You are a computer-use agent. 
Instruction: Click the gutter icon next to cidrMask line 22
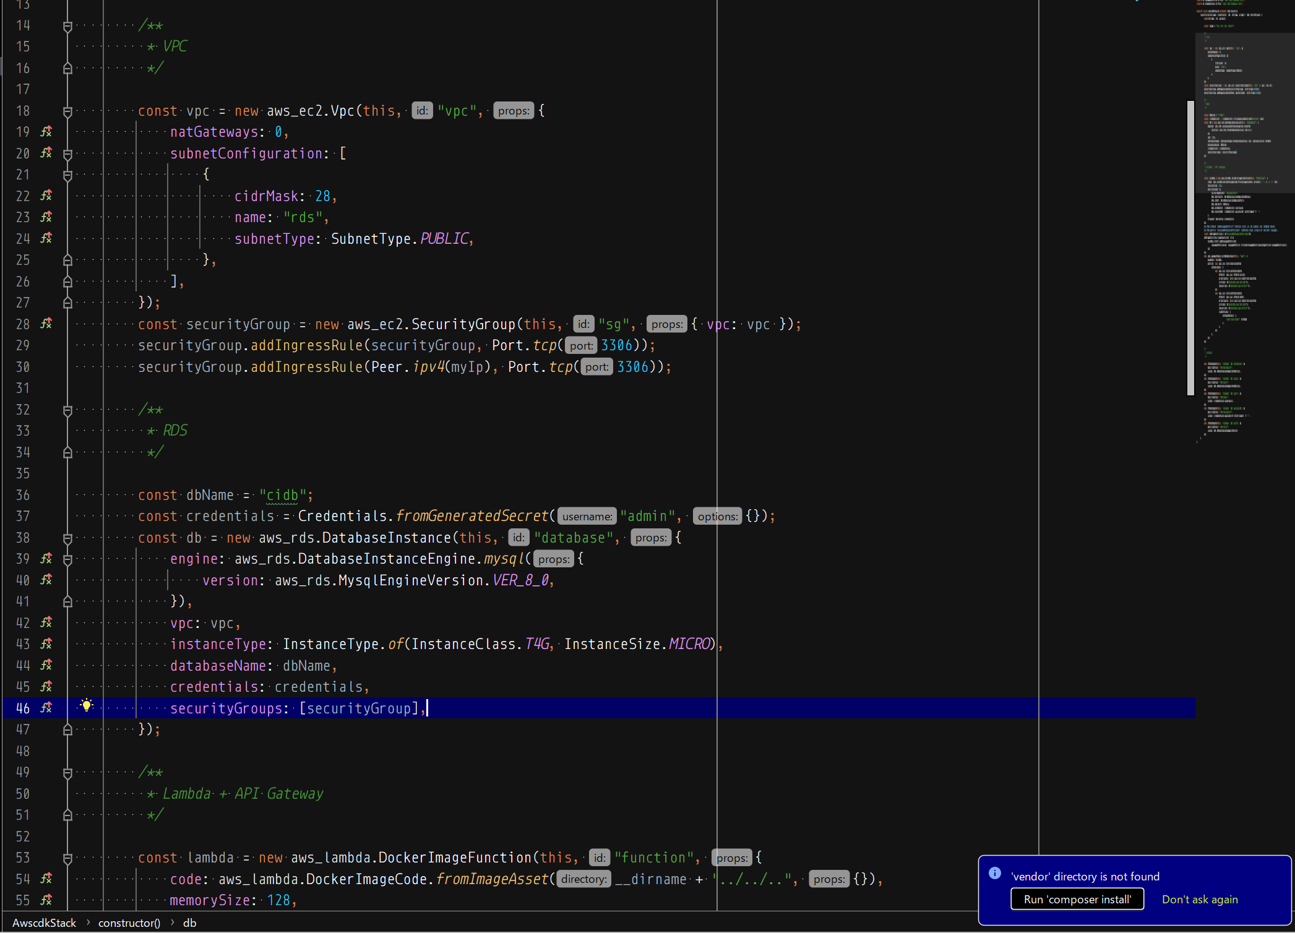(x=46, y=196)
